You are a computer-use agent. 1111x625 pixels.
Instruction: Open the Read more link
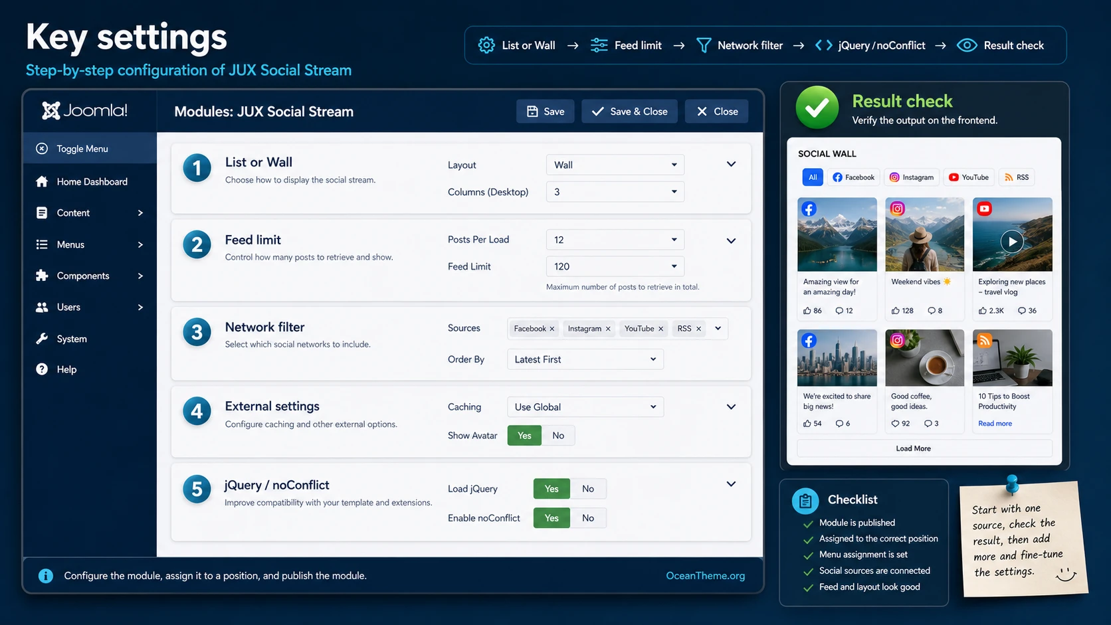(x=995, y=424)
